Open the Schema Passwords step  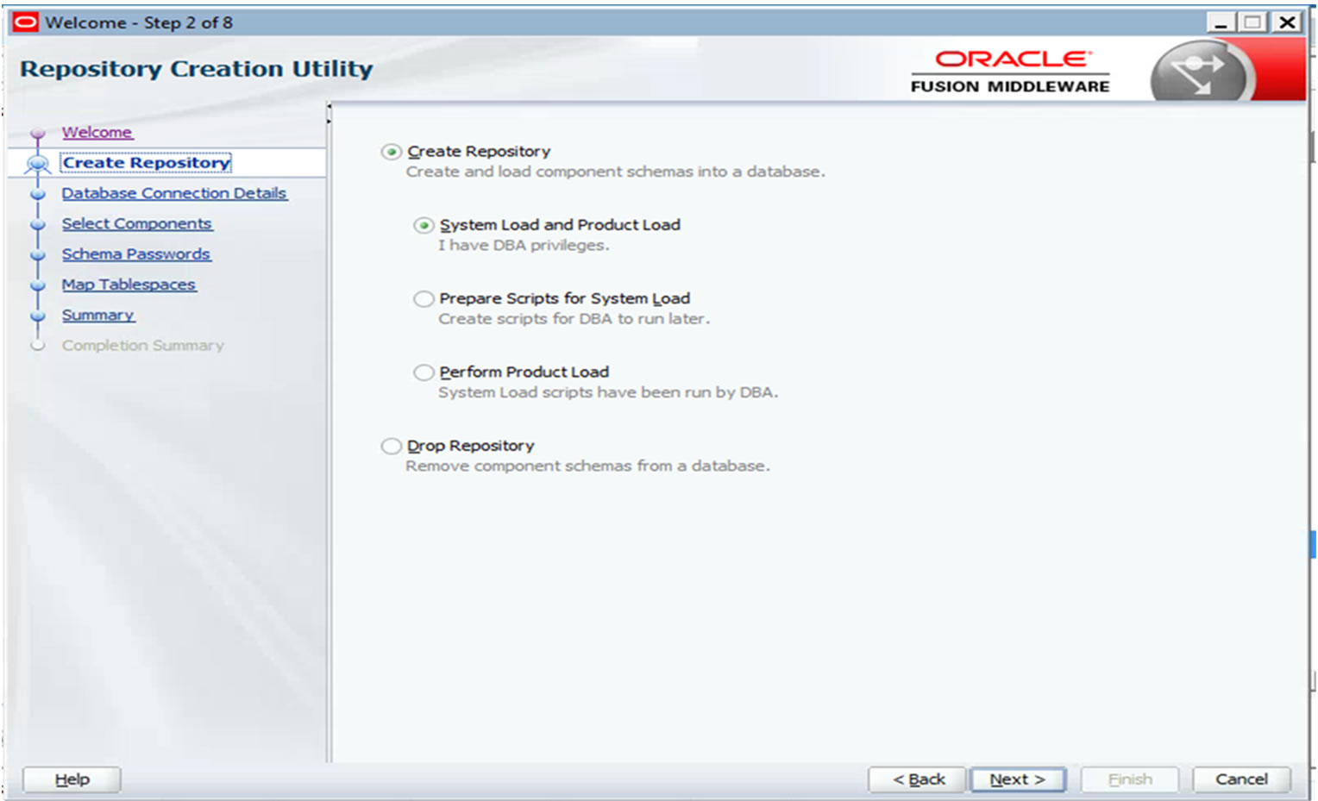[x=135, y=253]
